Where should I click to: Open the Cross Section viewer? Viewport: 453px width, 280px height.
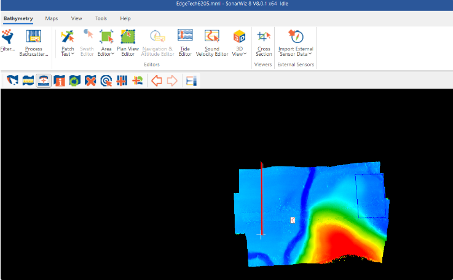(264, 42)
